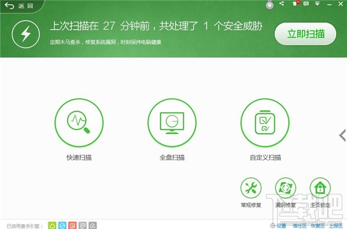The width and height of the screenshot is (347, 229).
Task: Click the medal badge icon in the title bar
Action: pos(270,5)
